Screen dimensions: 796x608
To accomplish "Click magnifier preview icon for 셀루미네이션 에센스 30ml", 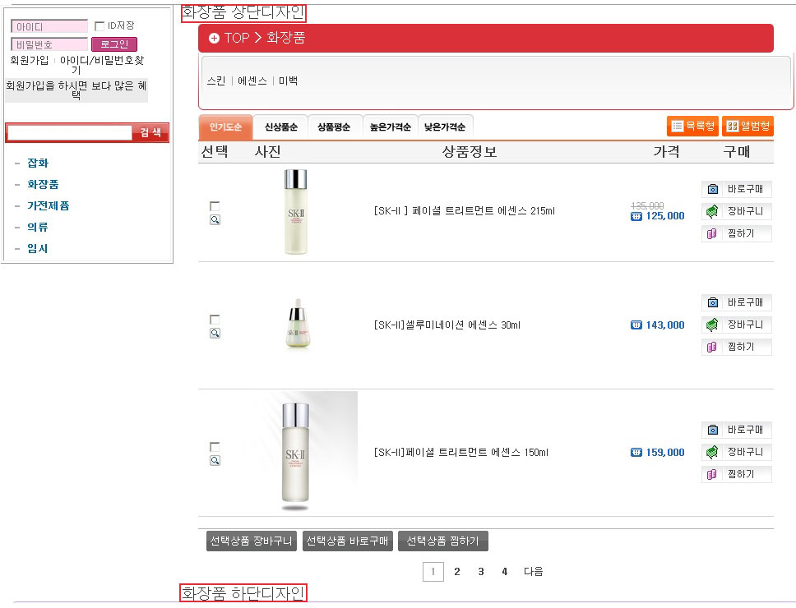I will (215, 333).
